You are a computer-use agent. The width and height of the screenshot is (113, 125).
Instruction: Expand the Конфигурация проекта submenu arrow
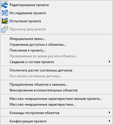click(109, 121)
